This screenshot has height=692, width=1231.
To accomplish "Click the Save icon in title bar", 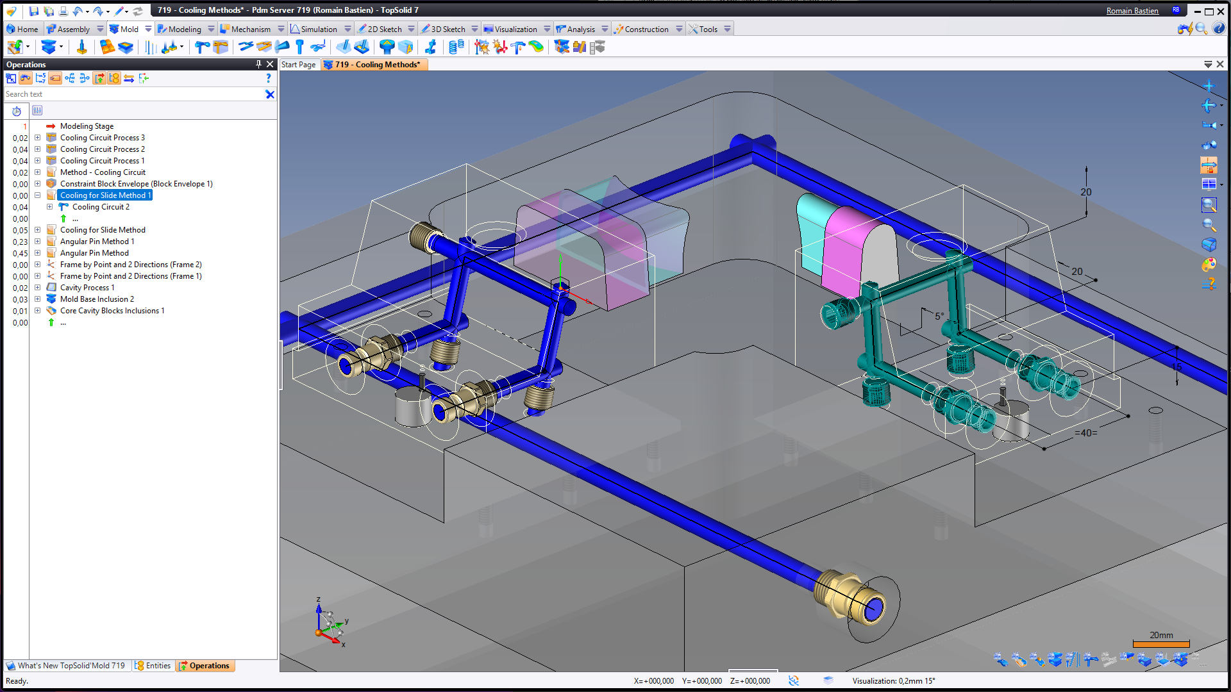I will (x=34, y=11).
